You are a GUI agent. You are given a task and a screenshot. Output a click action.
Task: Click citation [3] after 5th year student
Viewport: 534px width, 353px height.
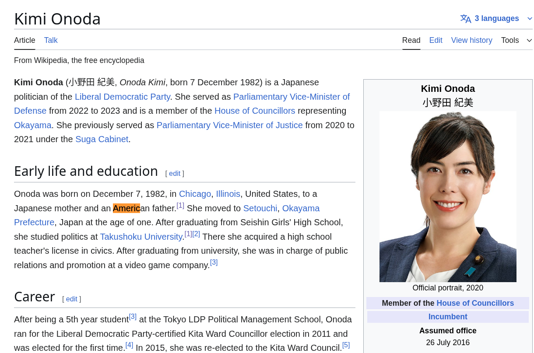pos(133,316)
